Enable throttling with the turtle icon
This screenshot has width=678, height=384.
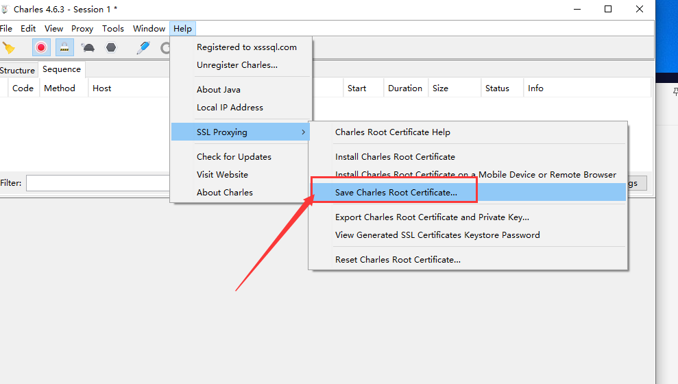coord(88,47)
